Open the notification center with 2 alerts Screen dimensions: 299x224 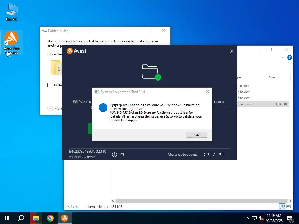coord(290,218)
